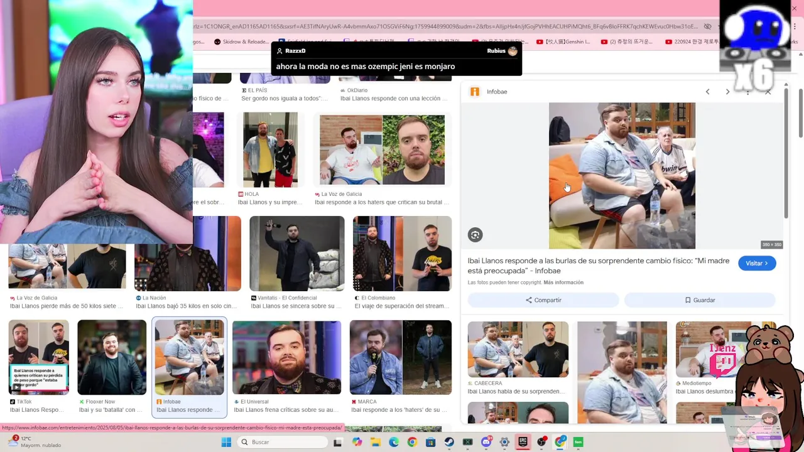Open the preview panel three-dot menu

tap(747, 92)
